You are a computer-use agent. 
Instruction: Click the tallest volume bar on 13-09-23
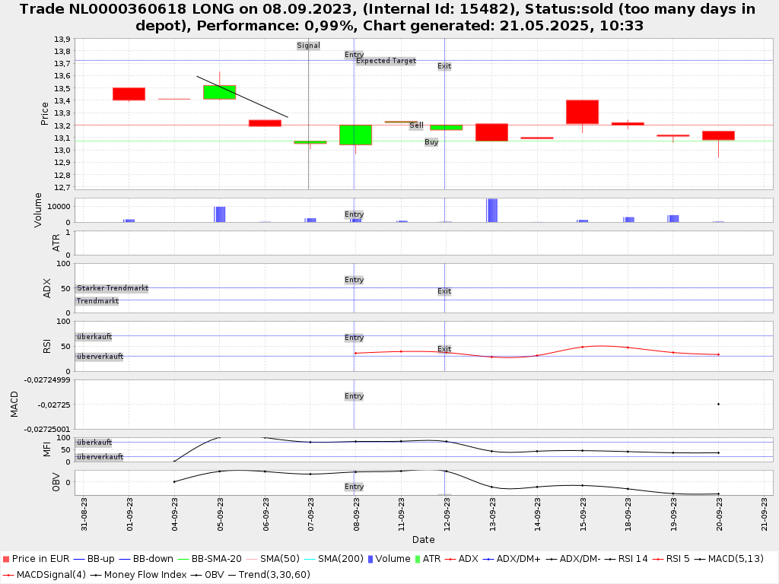492,211
